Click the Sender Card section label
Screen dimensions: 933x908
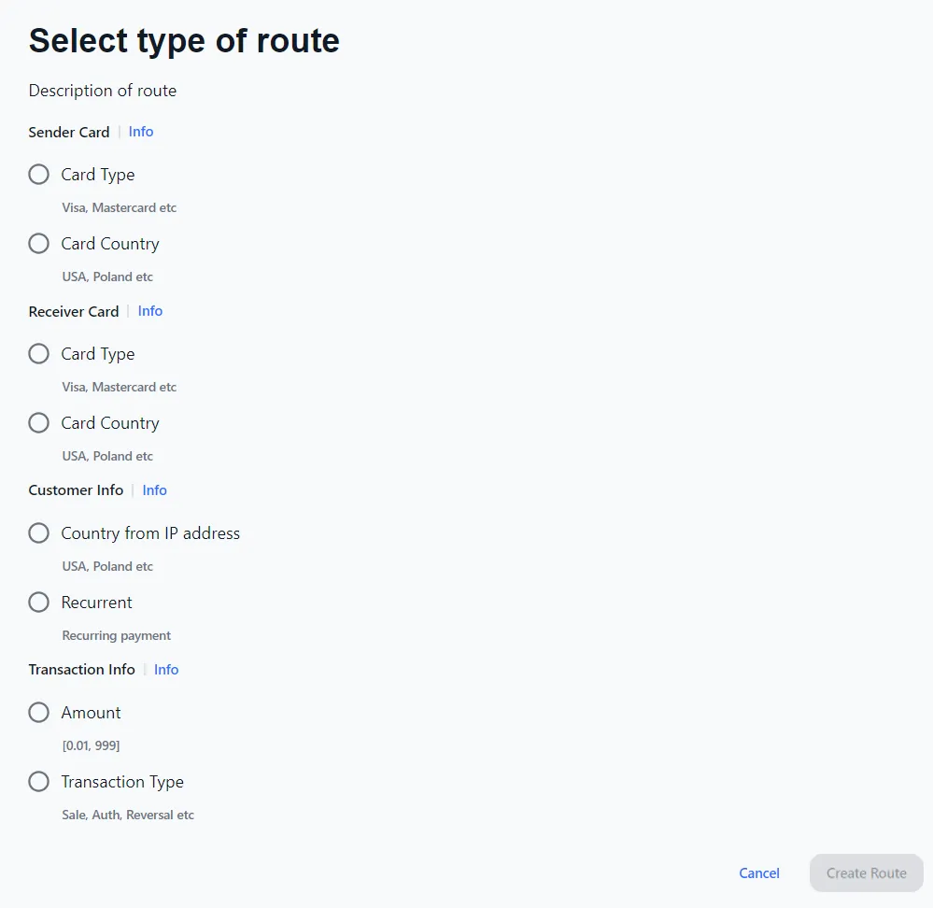pos(69,133)
